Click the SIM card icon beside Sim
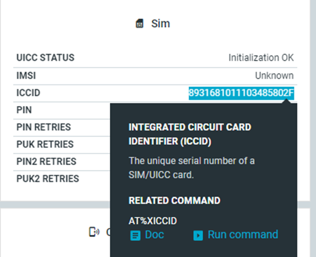 (x=139, y=23)
